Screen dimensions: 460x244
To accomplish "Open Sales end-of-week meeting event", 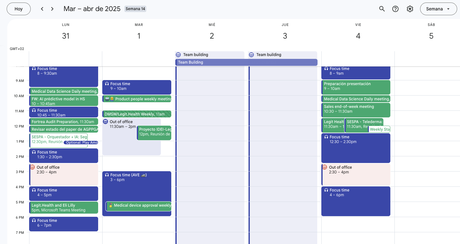I will tap(356, 109).
